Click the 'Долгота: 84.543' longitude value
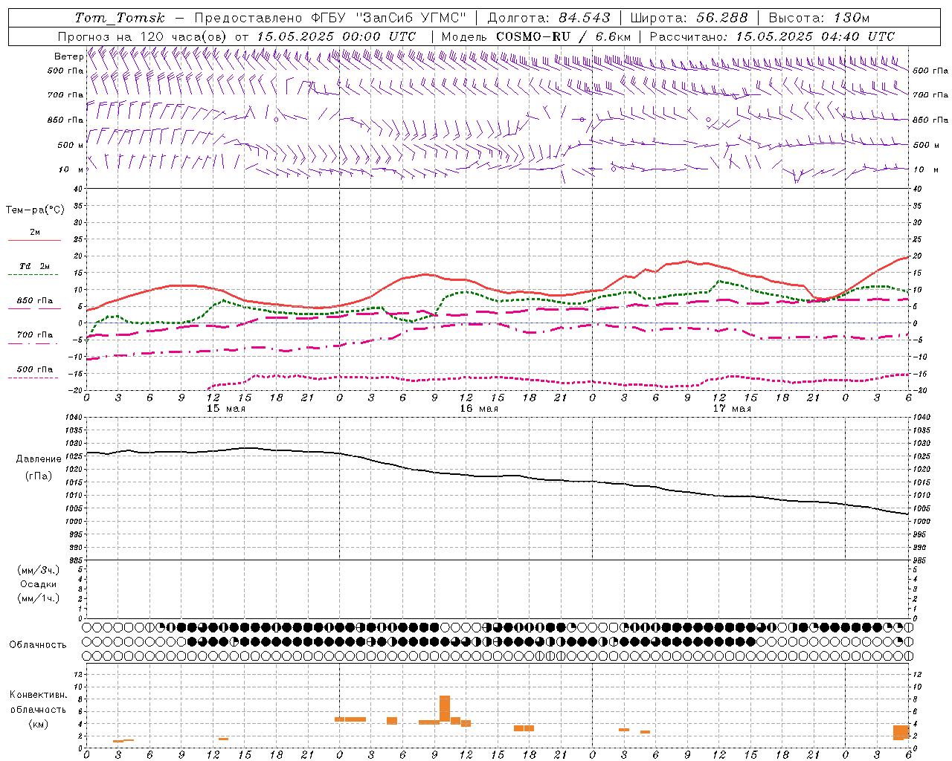 (x=549, y=18)
